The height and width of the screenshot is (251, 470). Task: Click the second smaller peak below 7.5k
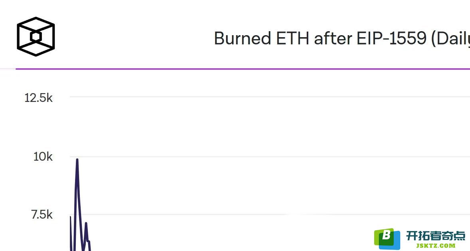[x=86, y=223]
